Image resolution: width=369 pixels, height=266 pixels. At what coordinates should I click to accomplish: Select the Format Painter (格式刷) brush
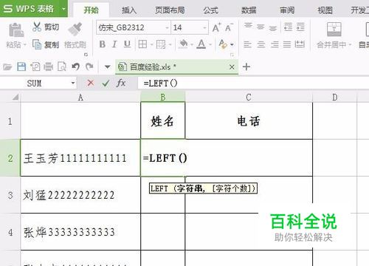[x=75, y=29]
